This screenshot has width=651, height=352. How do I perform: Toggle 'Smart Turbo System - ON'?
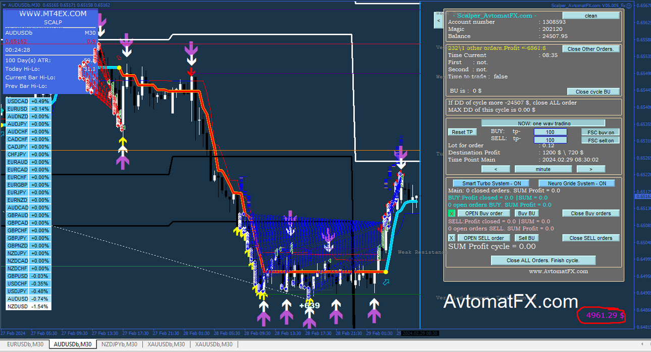pyautogui.click(x=491, y=183)
